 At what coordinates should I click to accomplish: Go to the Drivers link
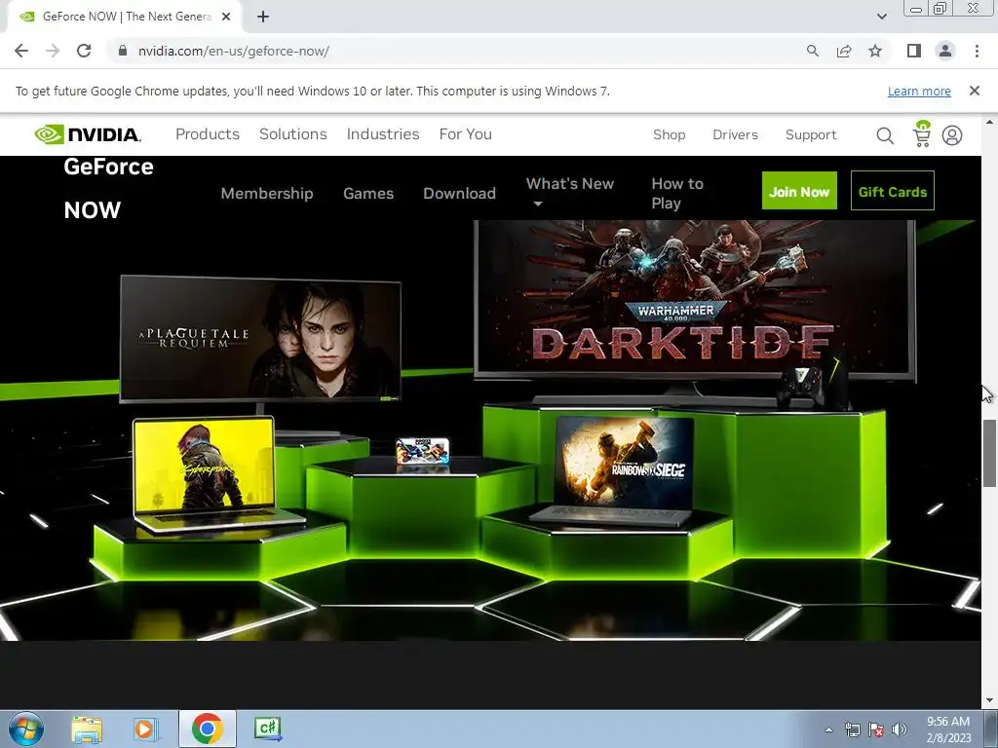coord(735,134)
